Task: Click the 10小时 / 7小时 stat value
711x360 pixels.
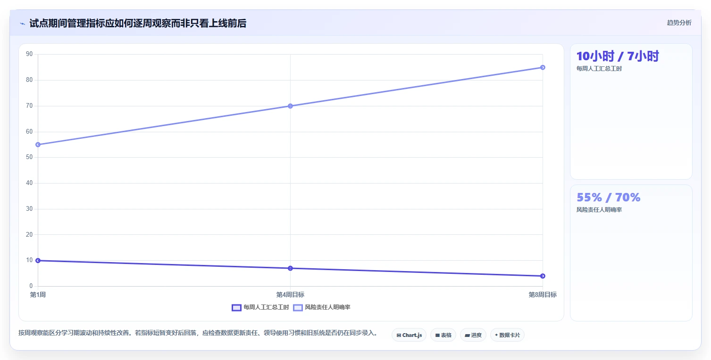Action: [x=618, y=56]
